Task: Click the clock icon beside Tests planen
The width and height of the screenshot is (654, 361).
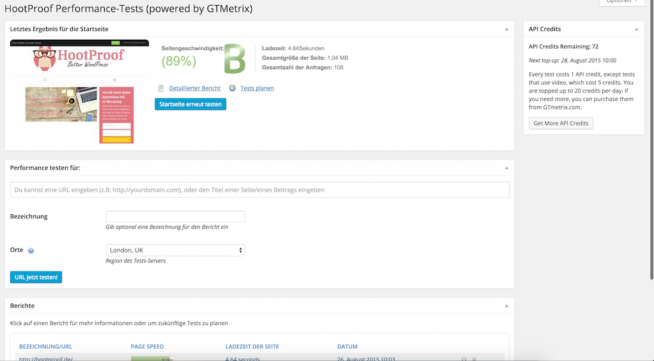Action: point(232,88)
